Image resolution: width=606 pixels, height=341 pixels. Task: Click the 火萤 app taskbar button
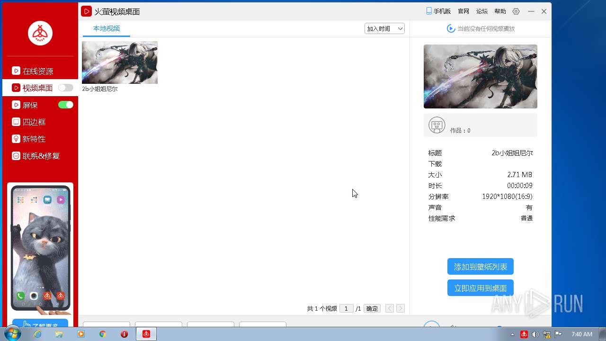(146, 334)
